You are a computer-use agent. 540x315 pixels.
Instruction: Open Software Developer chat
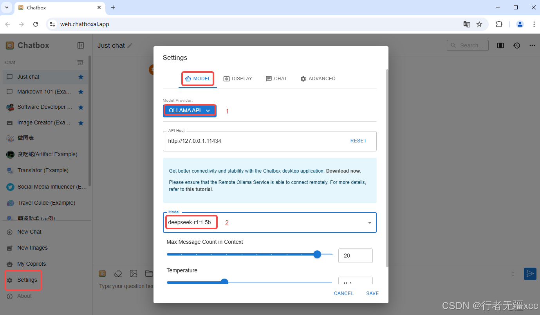click(x=45, y=107)
